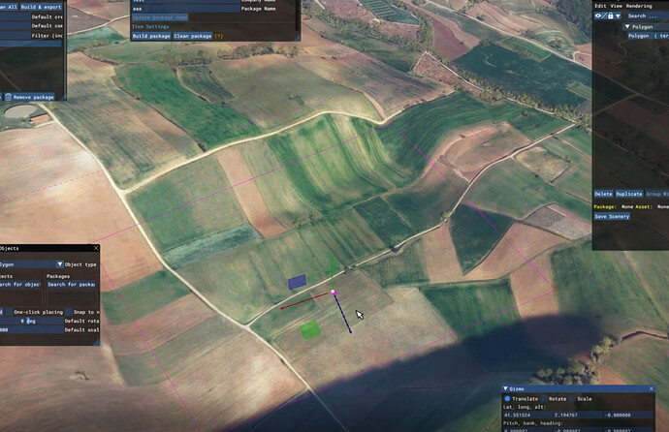
Task: Click the altitude value in Gizmo panel
Action: 627,415
